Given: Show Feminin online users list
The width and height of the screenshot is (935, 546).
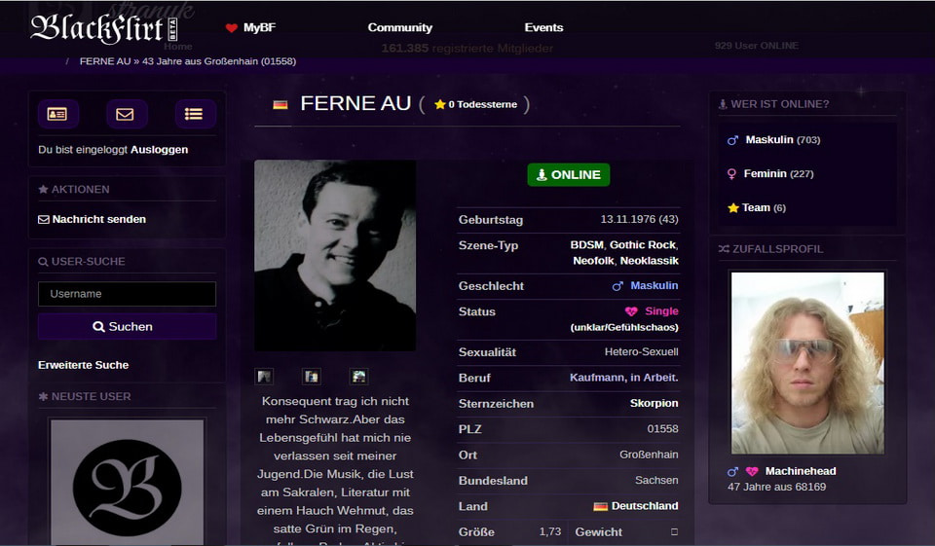Looking at the screenshot, I should (765, 174).
